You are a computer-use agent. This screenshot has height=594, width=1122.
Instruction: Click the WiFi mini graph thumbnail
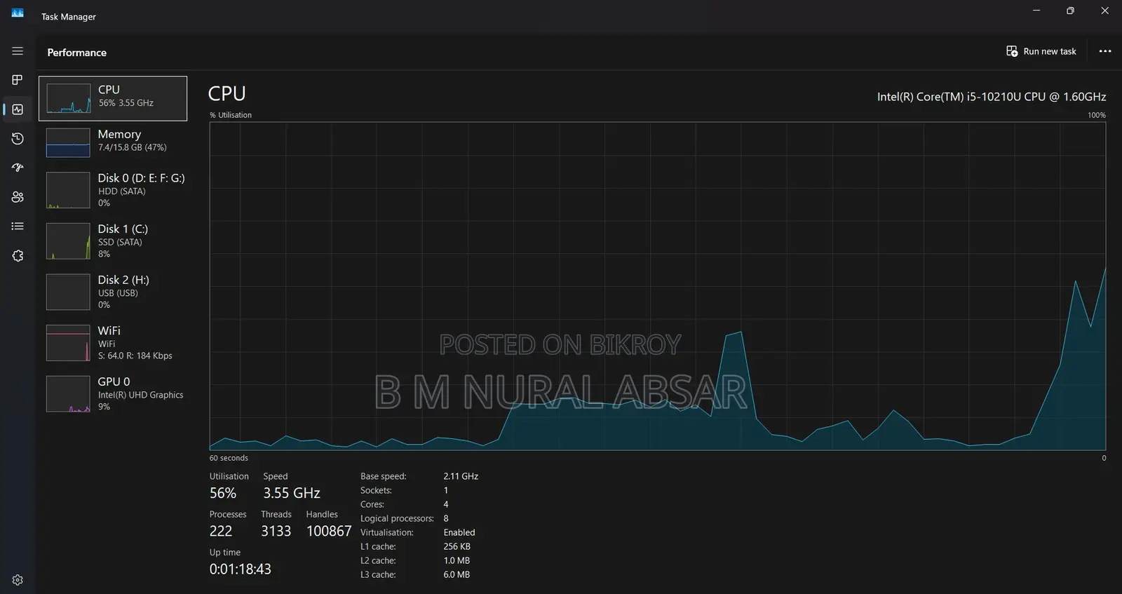[x=68, y=343]
